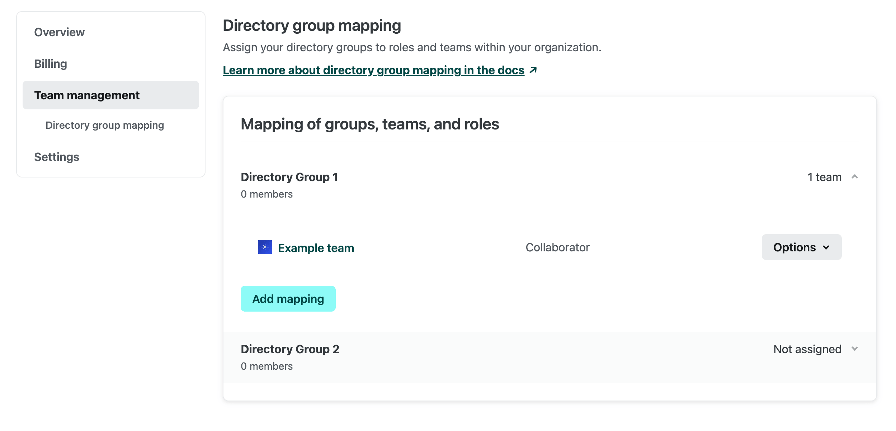Open the Options dropdown for Example team

(801, 247)
